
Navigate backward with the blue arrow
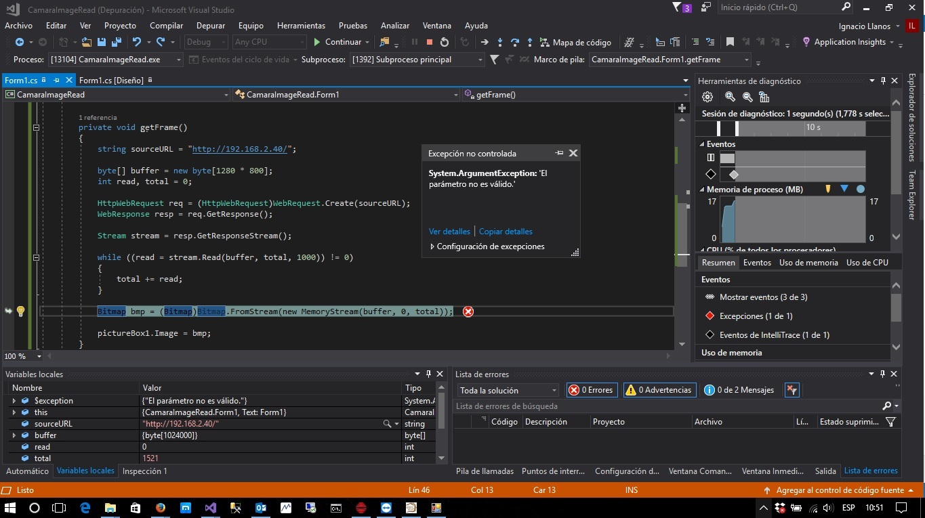click(x=19, y=42)
